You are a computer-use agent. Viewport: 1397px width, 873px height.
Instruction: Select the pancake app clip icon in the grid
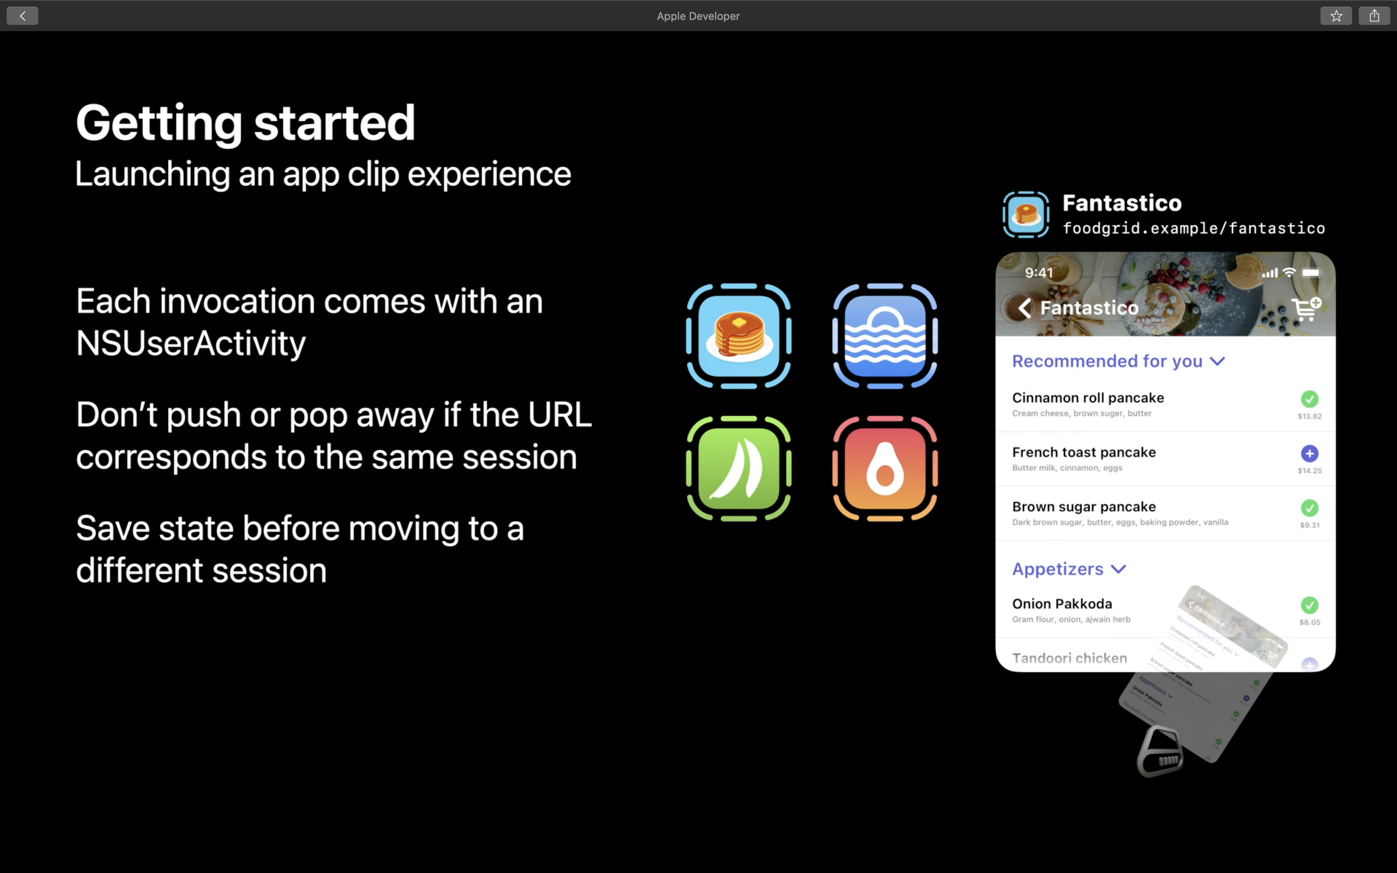point(738,335)
